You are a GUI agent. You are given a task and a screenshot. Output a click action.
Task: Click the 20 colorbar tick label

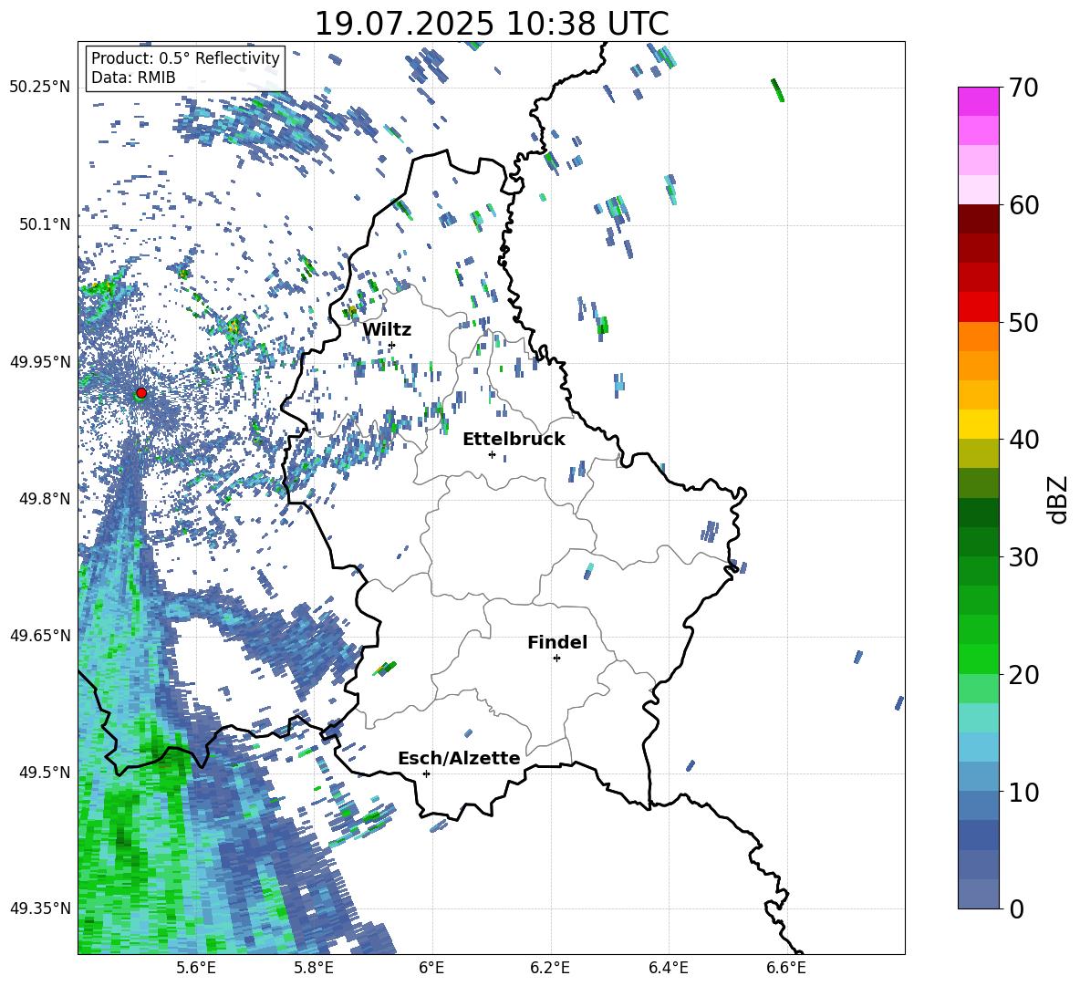point(1023,675)
